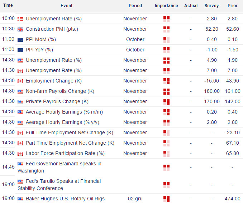
Task: Click importance indicator for PPI YoY row
Action: (x=166, y=50)
